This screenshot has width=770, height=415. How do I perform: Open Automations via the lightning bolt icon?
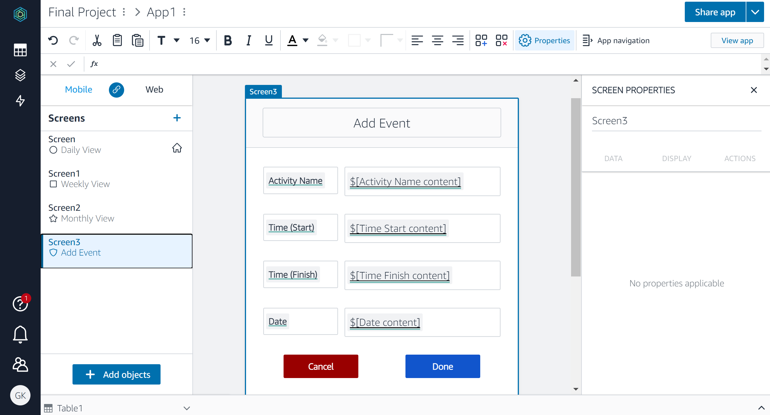(x=20, y=101)
